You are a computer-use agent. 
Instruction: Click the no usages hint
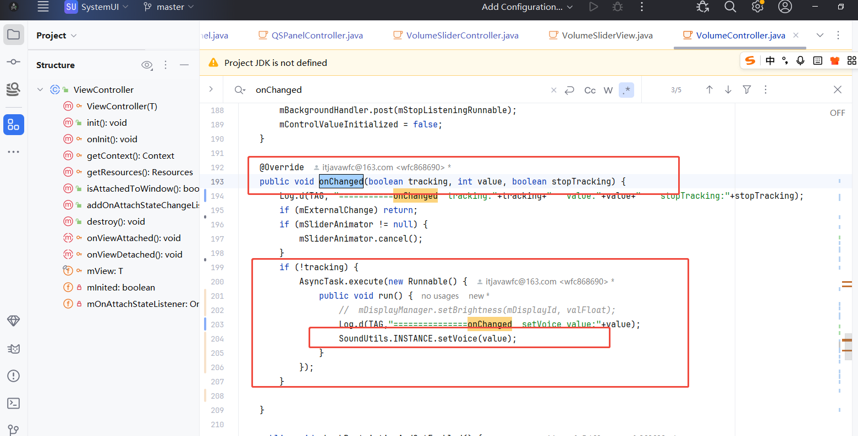[x=440, y=296]
